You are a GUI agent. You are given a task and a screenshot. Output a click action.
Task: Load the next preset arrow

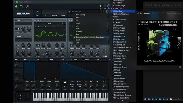[104, 11]
